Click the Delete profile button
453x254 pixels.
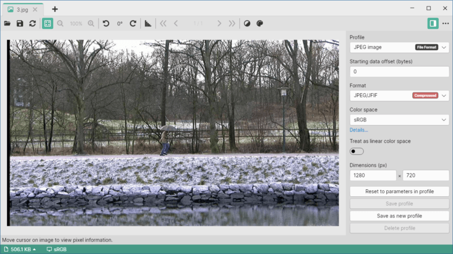(399, 228)
